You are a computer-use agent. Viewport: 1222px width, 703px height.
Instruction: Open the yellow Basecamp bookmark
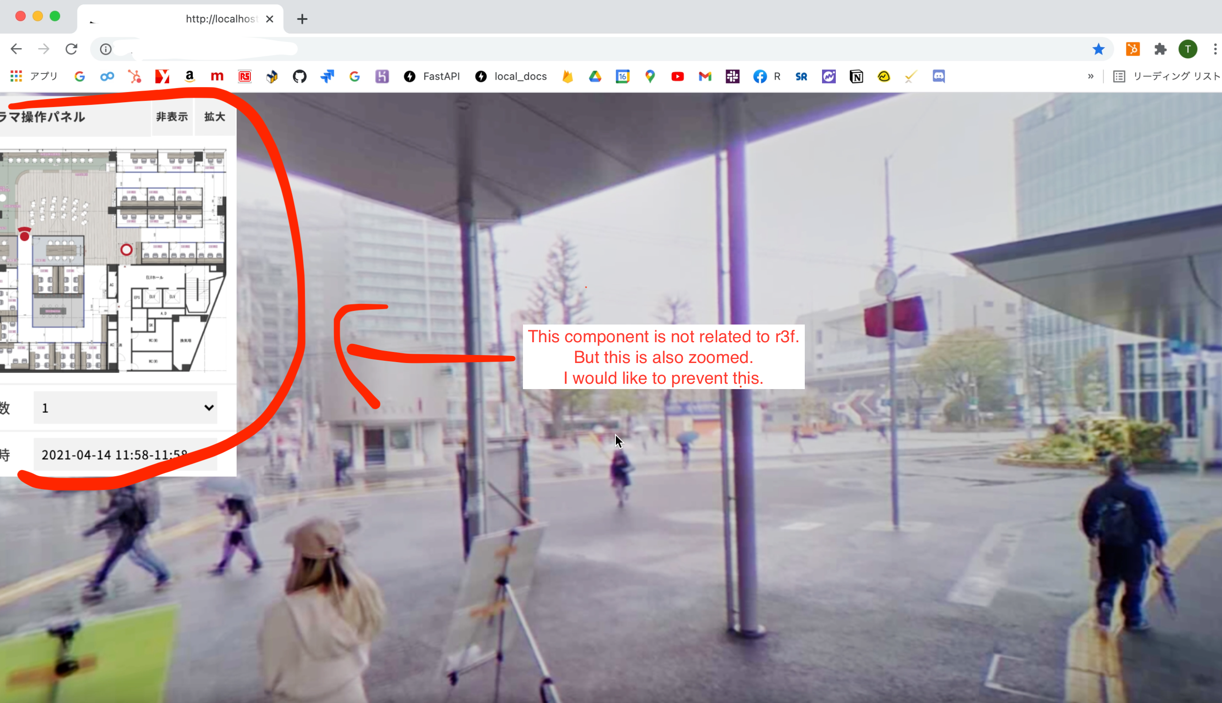[x=884, y=76]
